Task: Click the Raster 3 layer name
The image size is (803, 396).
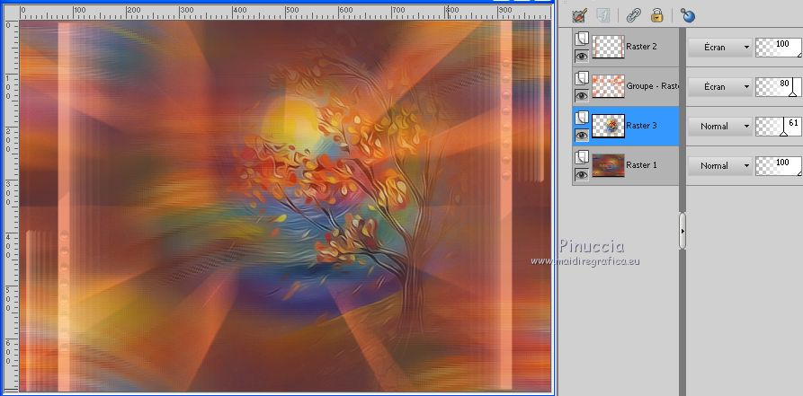Action: [x=641, y=126]
